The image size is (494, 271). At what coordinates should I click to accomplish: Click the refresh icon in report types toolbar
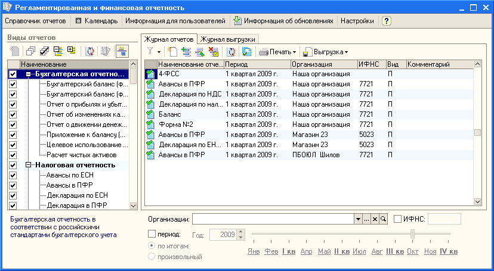[89, 51]
